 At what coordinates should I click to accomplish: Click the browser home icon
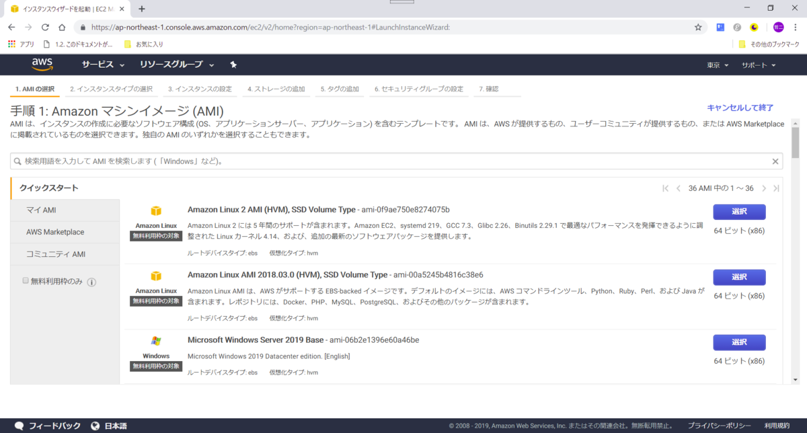[62, 28]
